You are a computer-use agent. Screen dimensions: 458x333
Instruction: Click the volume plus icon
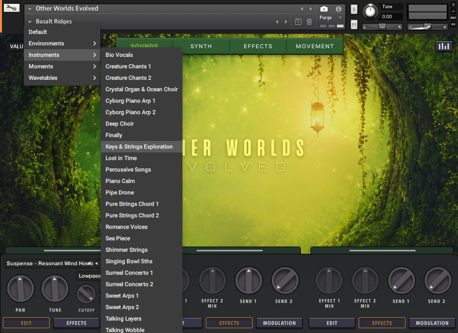pyautogui.click(x=445, y=27)
